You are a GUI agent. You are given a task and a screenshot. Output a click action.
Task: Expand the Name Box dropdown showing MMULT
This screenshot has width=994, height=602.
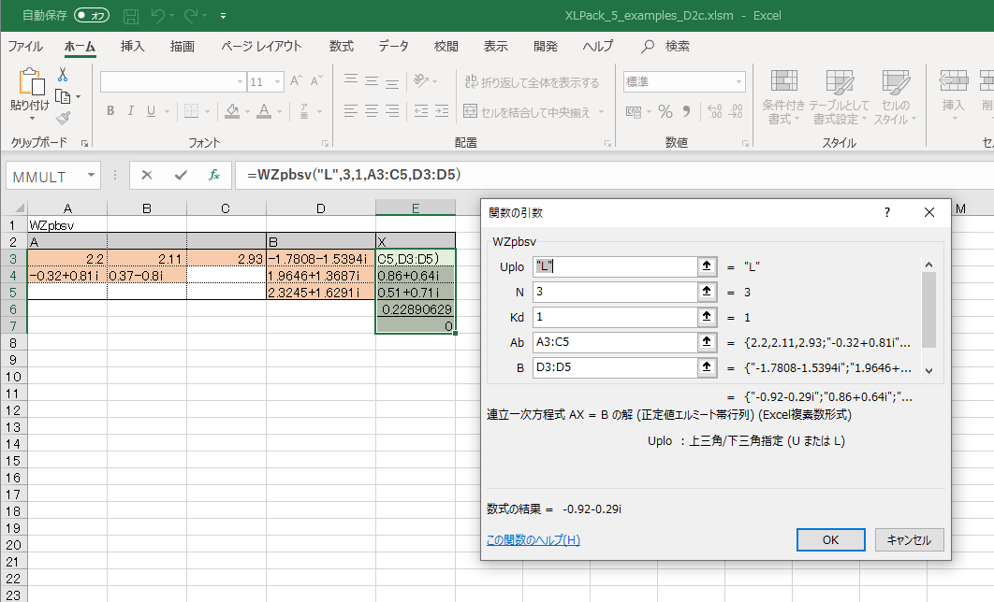pos(91,175)
